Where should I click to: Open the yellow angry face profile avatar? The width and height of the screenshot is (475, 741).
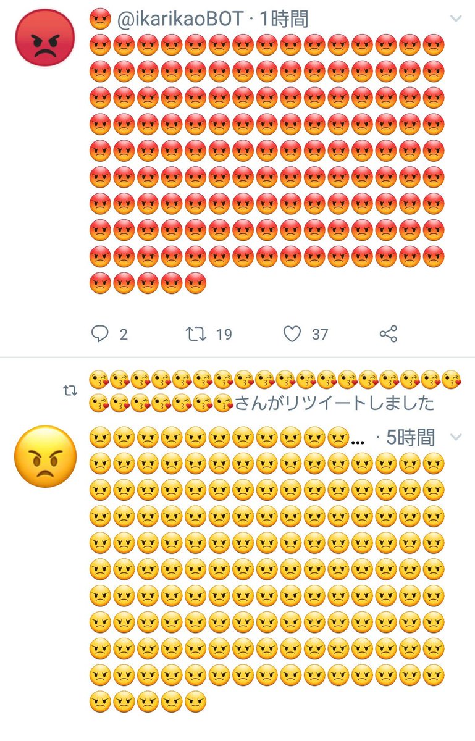pos(45,456)
